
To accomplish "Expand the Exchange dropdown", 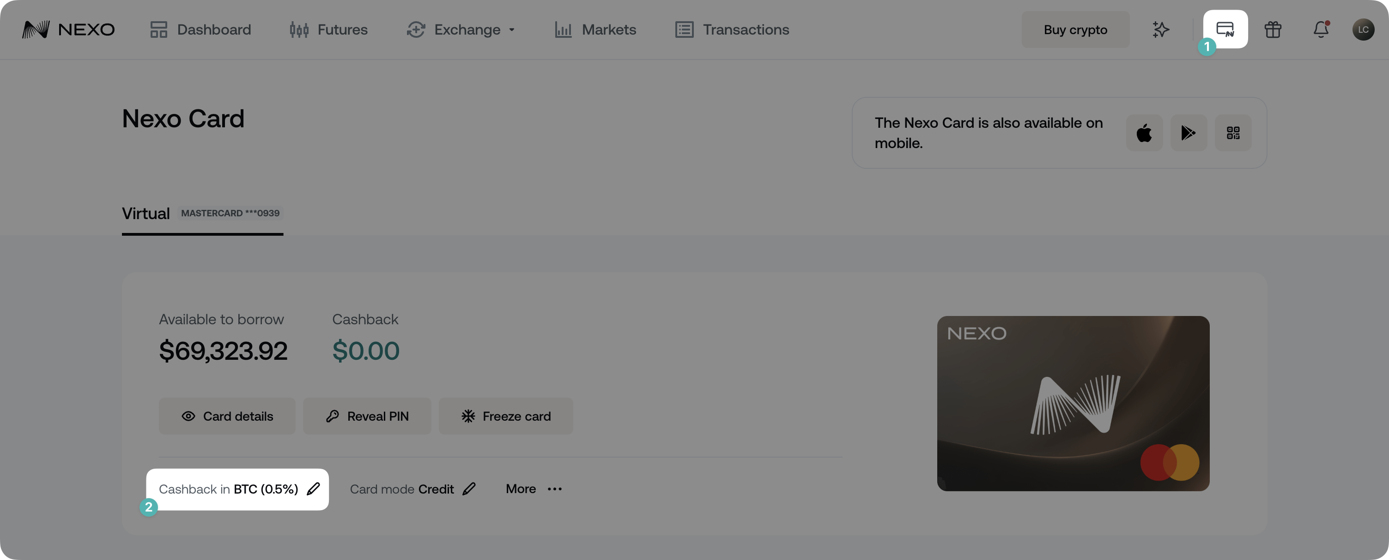I will tap(461, 30).
